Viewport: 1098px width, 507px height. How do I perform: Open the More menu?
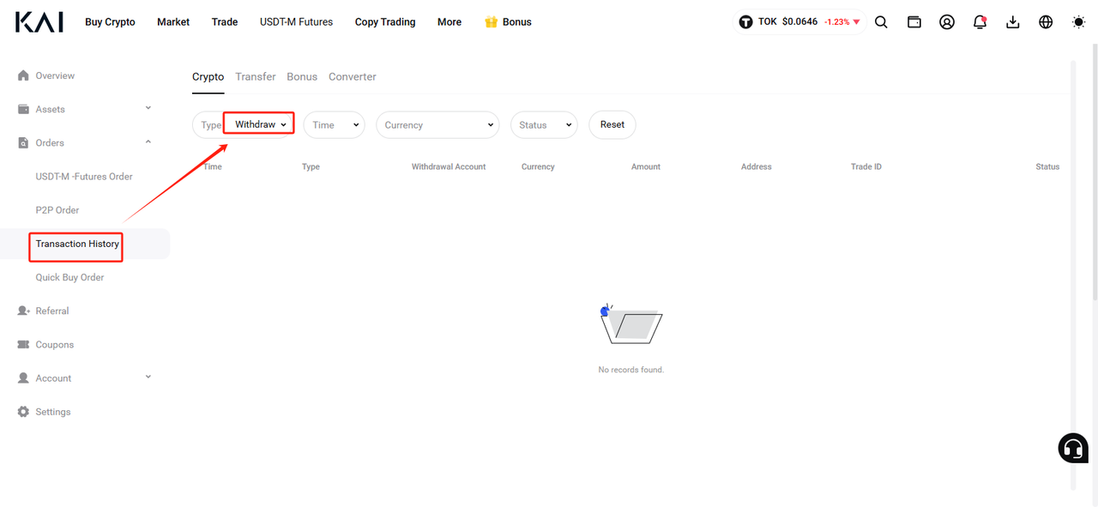(449, 22)
